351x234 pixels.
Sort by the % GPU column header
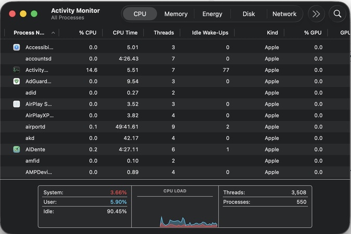point(312,33)
